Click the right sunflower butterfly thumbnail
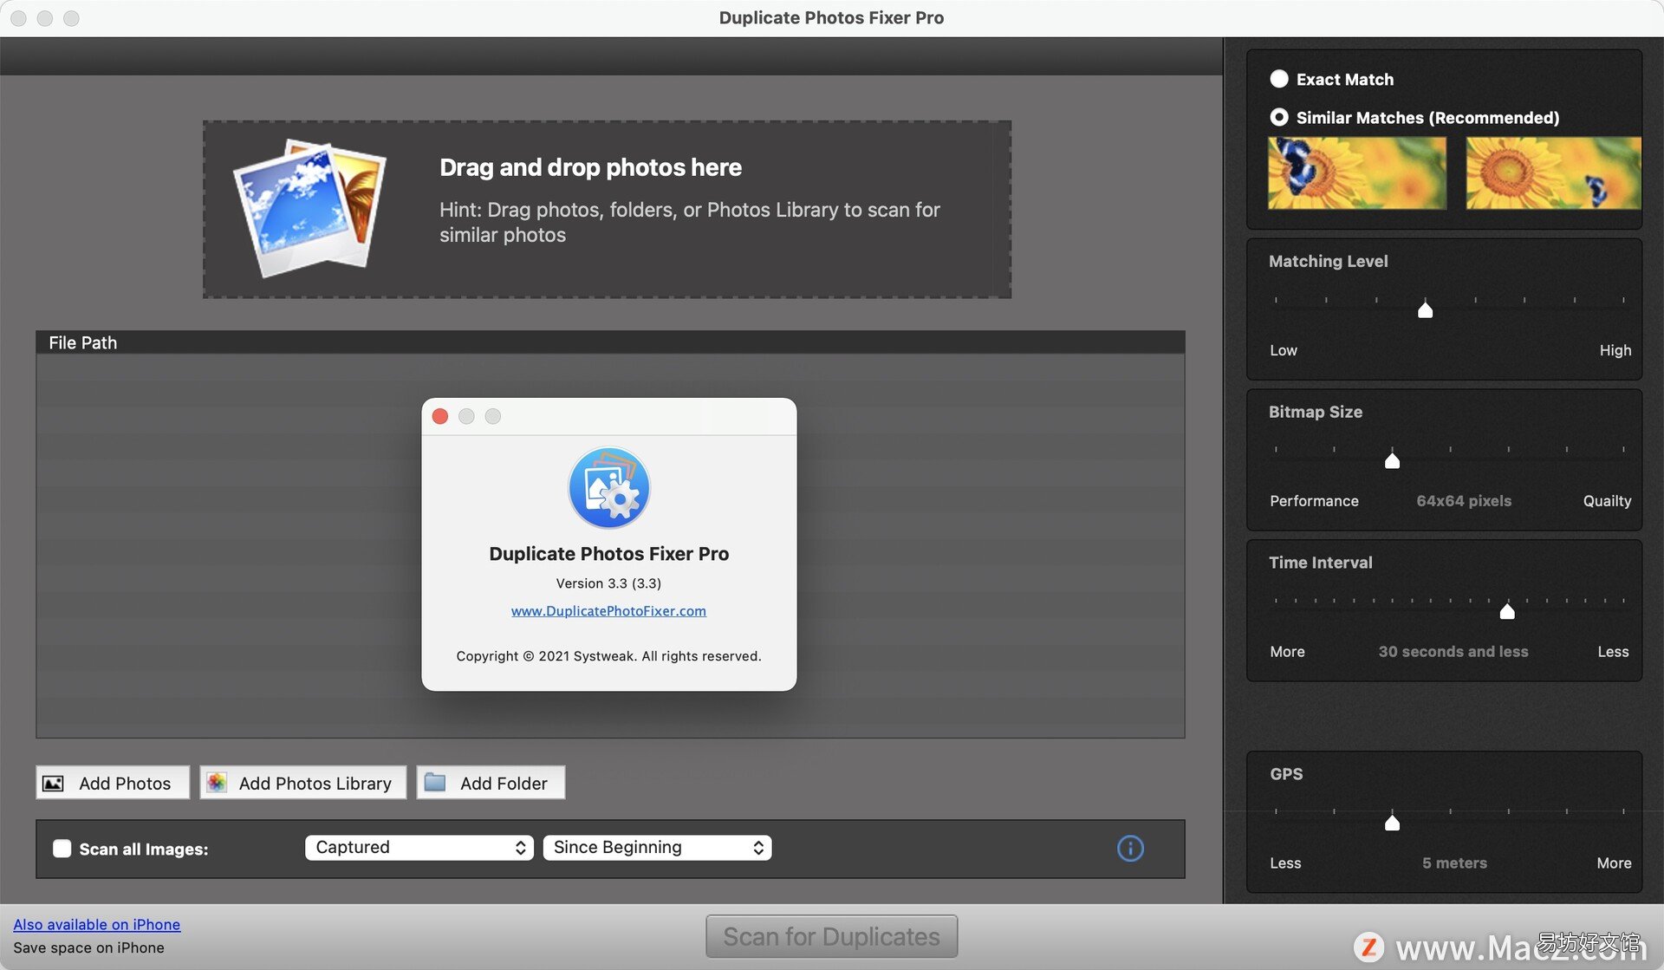Viewport: 1664px width, 970px height. pyautogui.click(x=1553, y=173)
